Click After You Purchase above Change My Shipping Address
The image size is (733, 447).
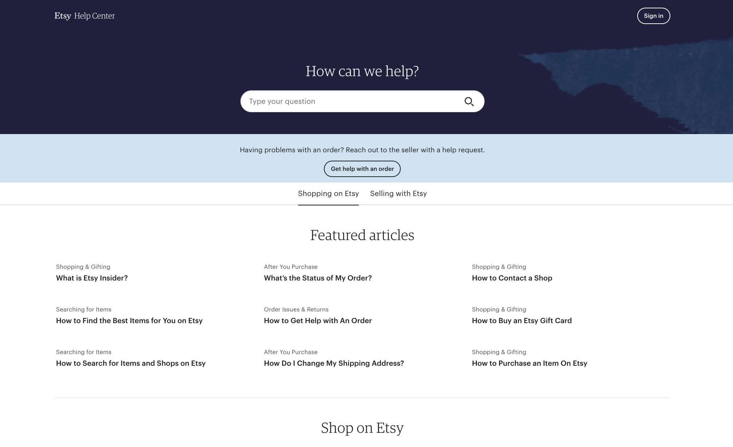[291, 352]
